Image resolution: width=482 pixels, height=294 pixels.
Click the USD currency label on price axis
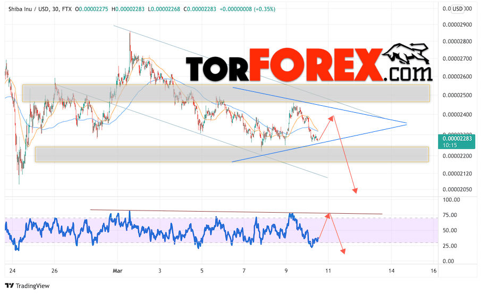point(458,9)
